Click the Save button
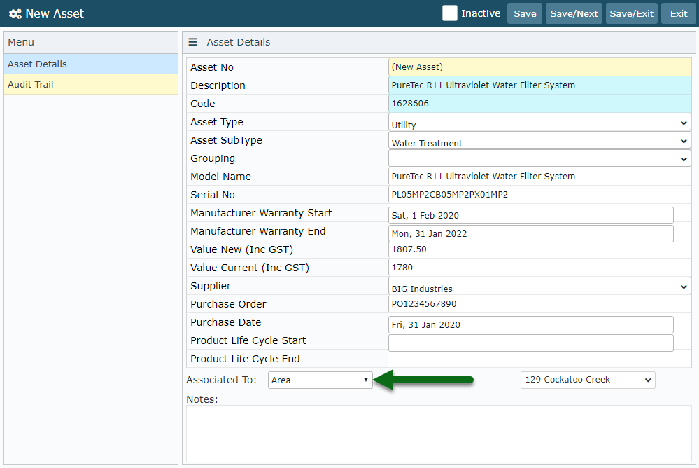This screenshot has height=468, width=699. [x=525, y=13]
